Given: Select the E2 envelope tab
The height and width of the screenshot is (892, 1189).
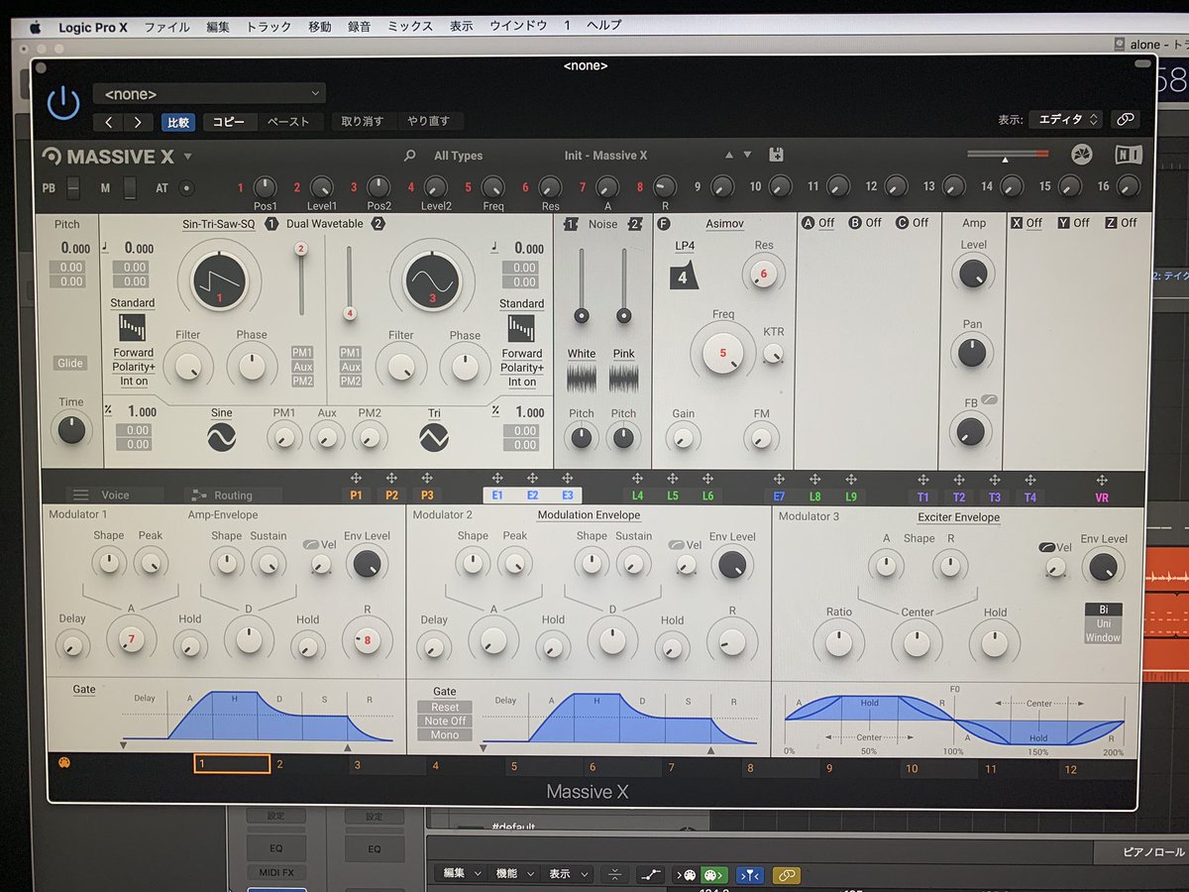Looking at the screenshot, I should click(532, 495).
